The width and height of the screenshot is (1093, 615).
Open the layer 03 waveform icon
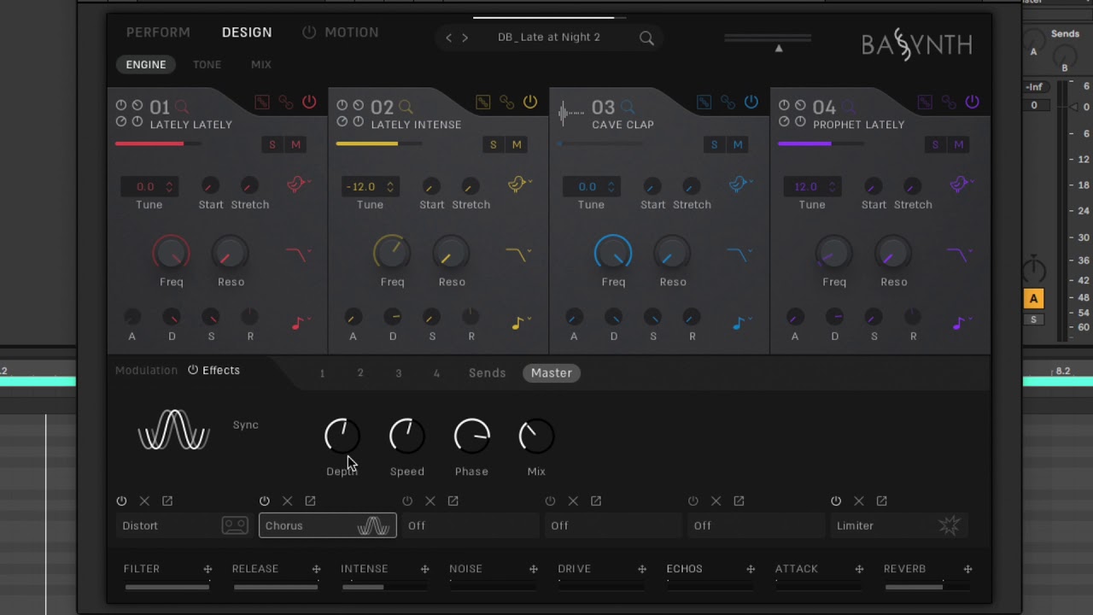[570, 112]
